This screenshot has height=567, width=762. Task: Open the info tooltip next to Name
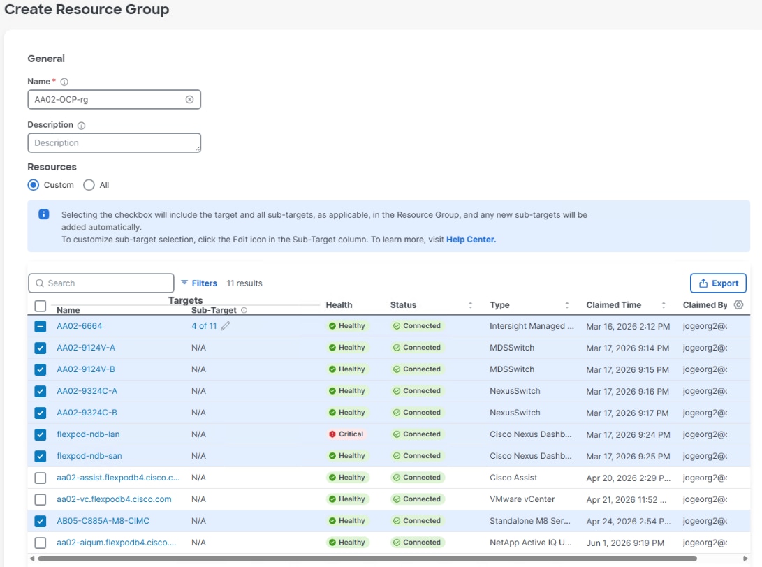coord(64,82)
